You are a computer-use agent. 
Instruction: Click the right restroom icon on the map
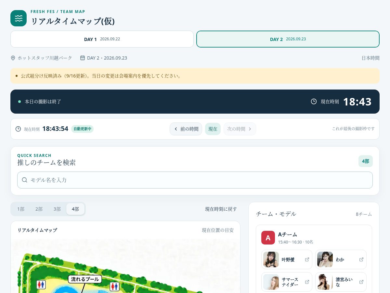[114, 286]
